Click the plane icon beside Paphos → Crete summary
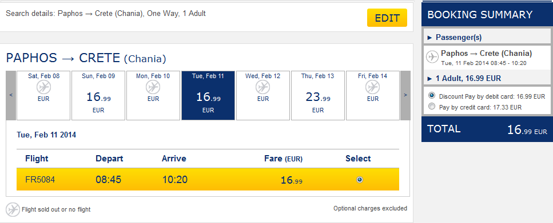553x223 pixels. 432,57
